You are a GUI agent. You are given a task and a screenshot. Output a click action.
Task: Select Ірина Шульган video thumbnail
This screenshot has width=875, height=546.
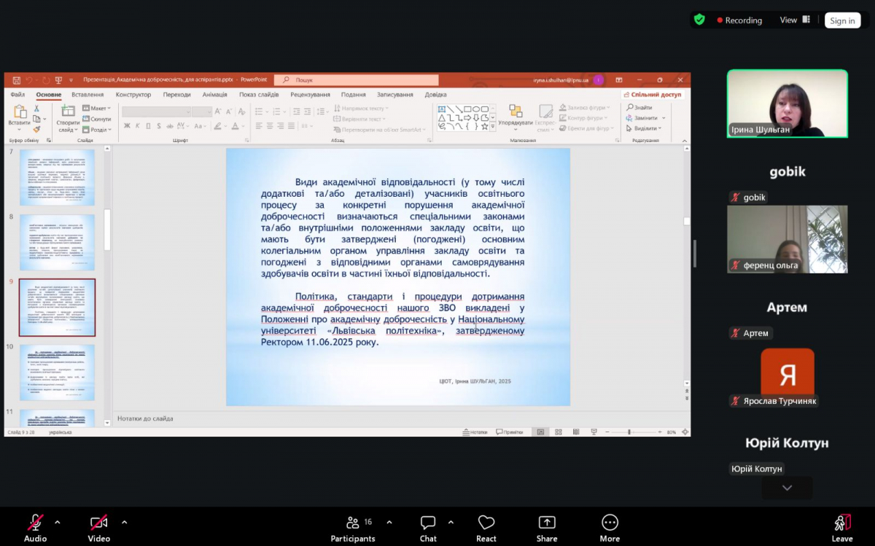tap(787, 104)
